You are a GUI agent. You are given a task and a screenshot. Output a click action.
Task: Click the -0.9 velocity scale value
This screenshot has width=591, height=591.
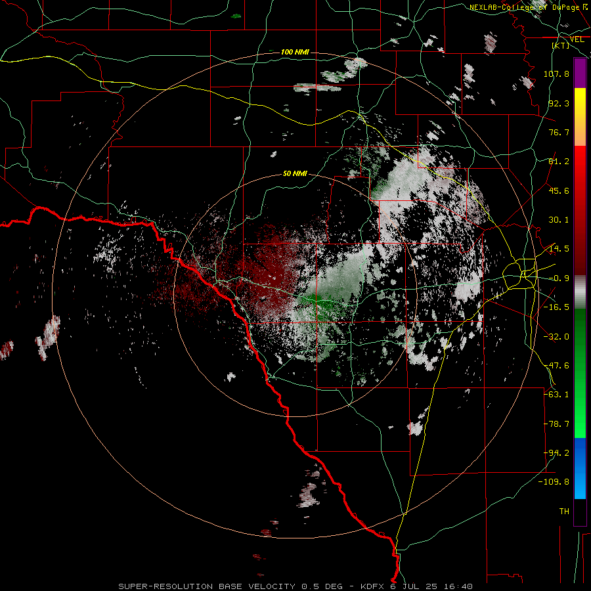coord(559,278)
